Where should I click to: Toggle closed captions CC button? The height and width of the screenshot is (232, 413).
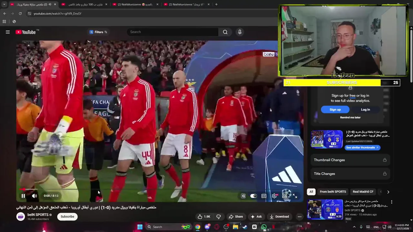(264, 196)
